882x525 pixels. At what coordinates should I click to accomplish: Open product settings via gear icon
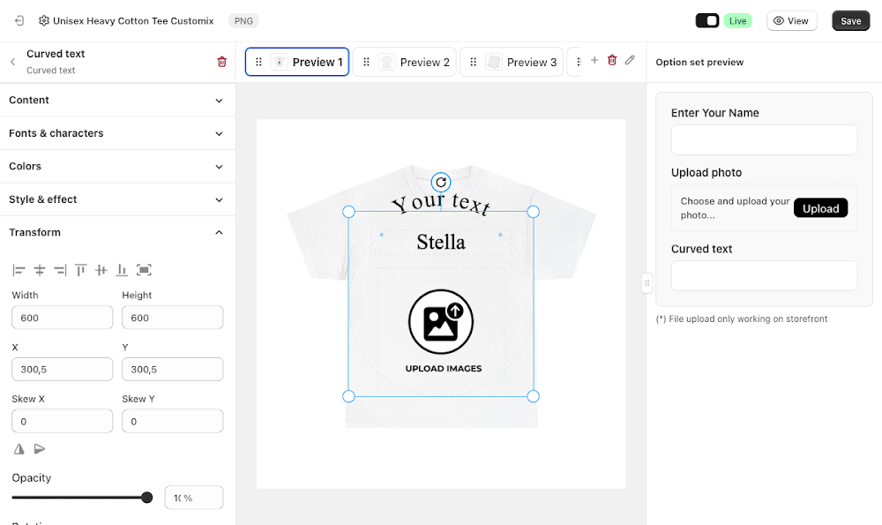point(44,21)
